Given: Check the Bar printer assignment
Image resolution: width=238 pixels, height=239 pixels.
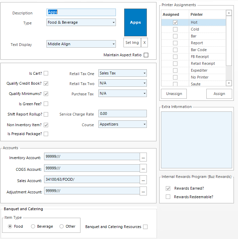Looking at the screenshot, I should (175, 36).
